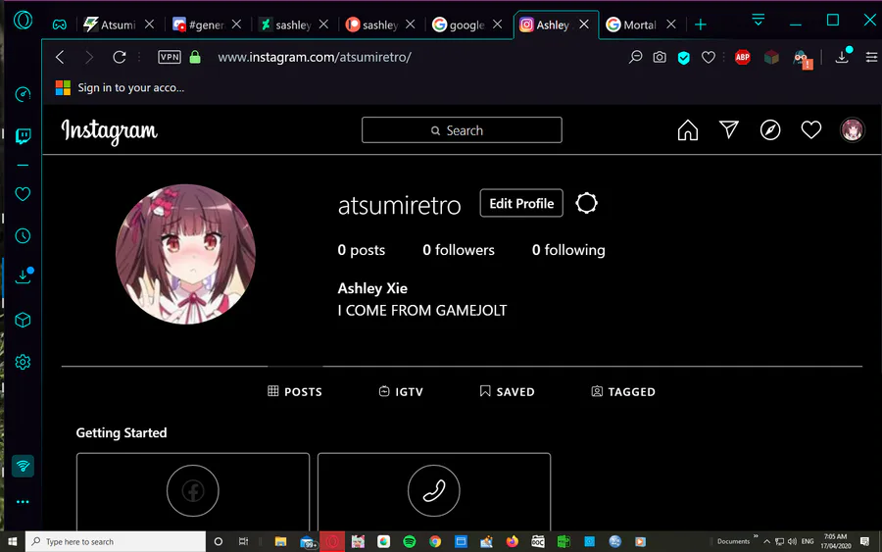Image resolution: width=882 pixels, height=552 pixels.
Task: Close the google tab
Action: 497,25
